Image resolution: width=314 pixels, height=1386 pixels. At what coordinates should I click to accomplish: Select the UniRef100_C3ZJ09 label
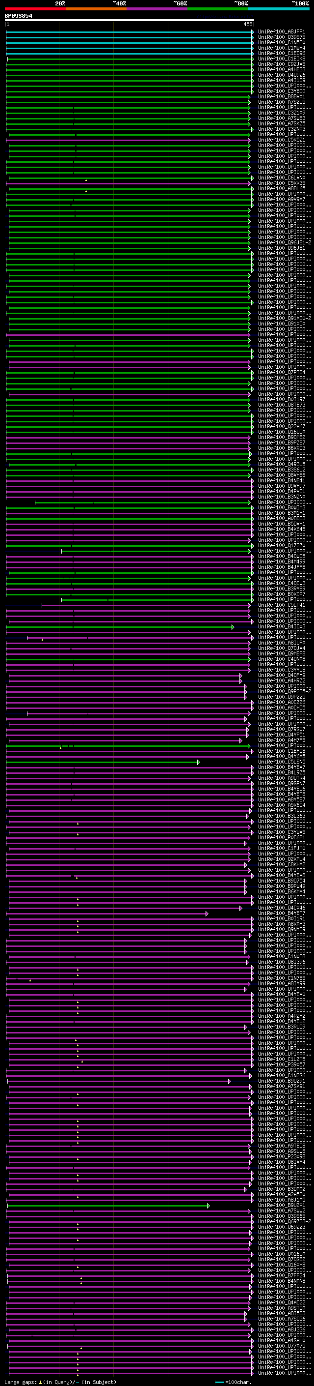[x=282, y=113]
